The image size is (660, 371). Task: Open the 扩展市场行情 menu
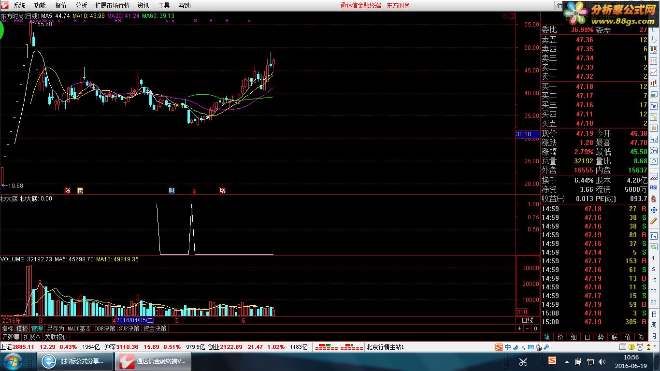point(113,5)
